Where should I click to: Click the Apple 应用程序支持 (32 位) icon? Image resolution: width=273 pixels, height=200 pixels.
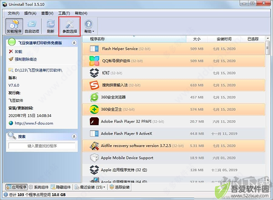[x=94, y=170]
